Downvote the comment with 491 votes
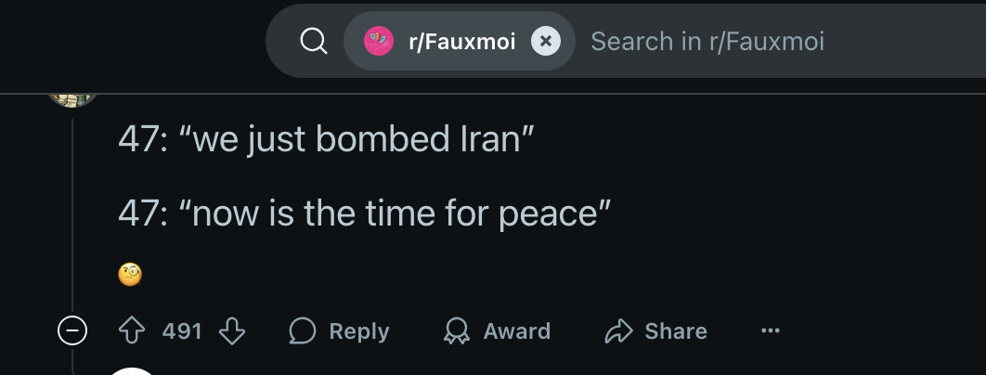The image size is (986, 375). [x=231, y=331]
